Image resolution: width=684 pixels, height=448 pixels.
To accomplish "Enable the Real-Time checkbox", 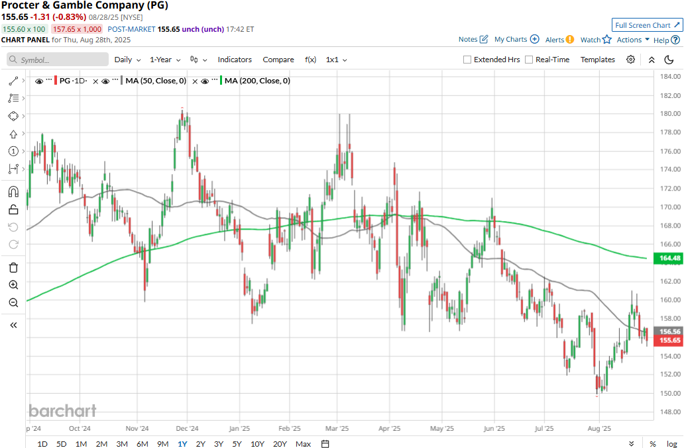I will point(529,60).
